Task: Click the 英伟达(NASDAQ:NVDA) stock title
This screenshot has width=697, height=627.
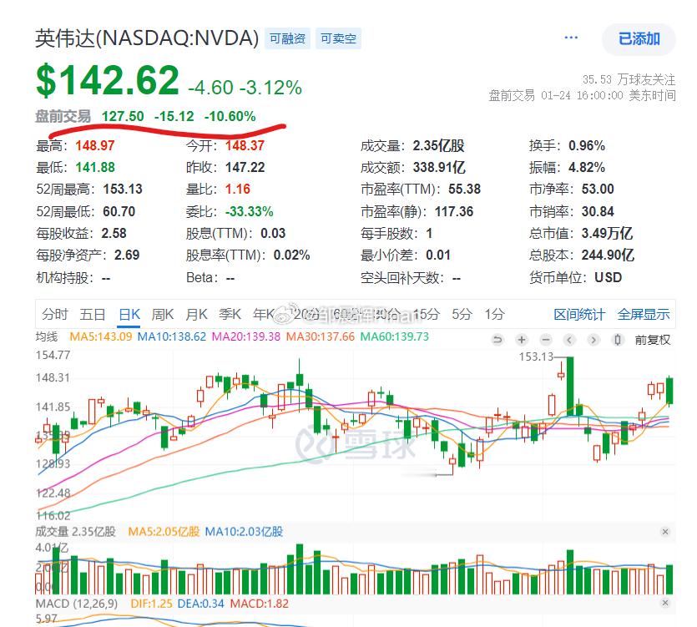Action: pyautogui.click(x=147, y=38)
